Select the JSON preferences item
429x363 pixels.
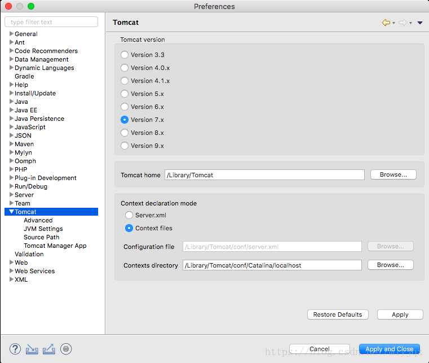23,135
